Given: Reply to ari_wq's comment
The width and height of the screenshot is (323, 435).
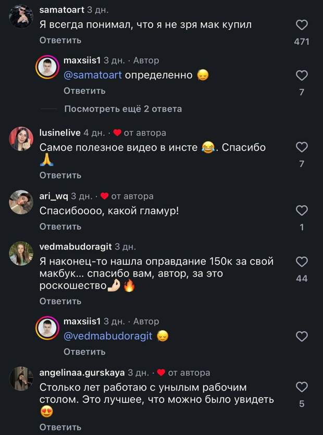Looking at the screenshot, I should click(60, 227).
